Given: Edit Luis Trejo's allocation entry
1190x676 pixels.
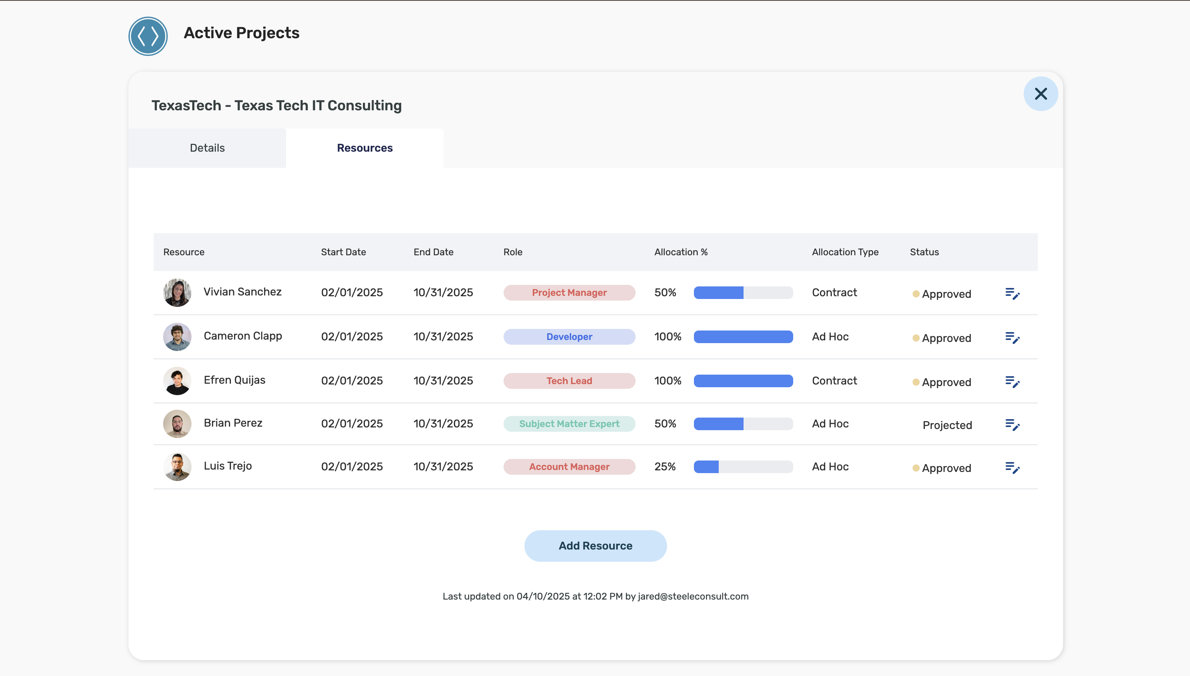Looking at the screenshot, I should (x=1012, y=468).
